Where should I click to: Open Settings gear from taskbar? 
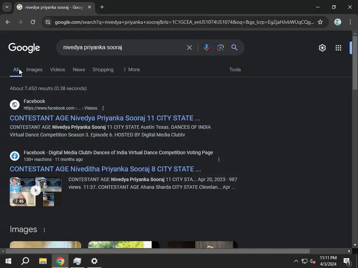(94, 261)
